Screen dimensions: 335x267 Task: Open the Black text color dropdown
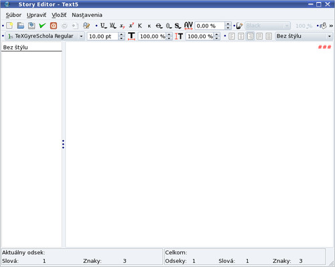[x=268, y=26]
